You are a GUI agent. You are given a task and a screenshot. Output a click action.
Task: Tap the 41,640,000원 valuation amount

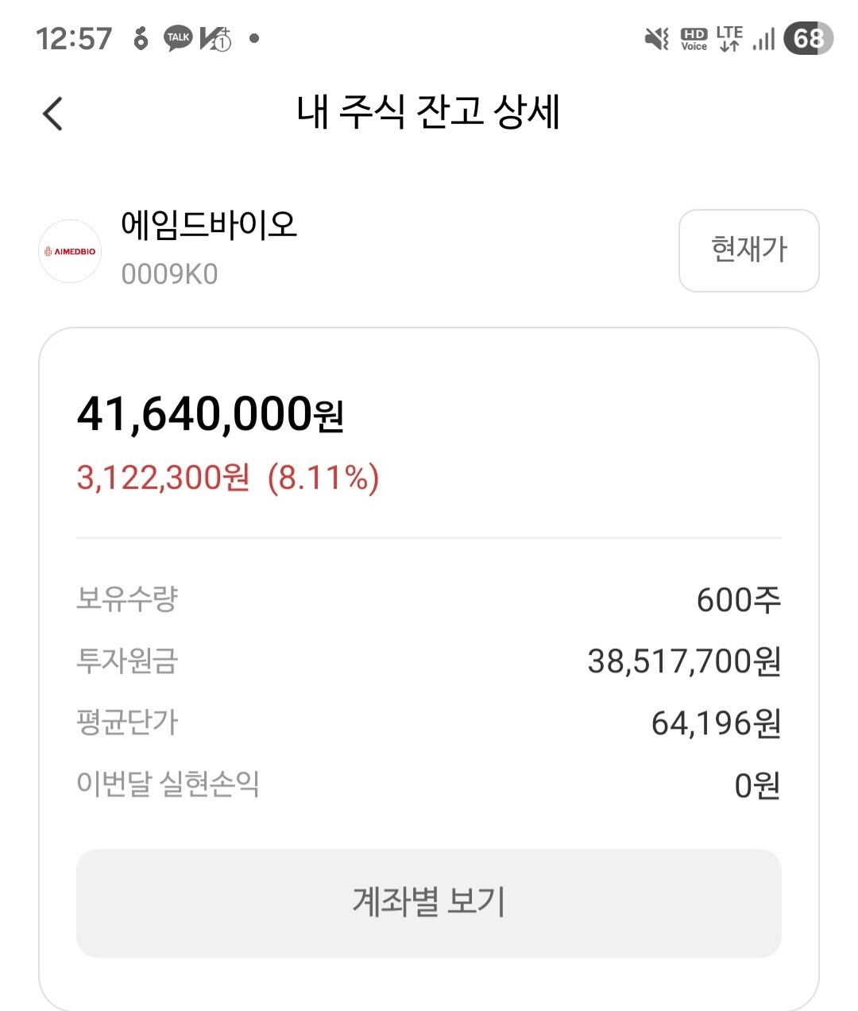point(210,414)
